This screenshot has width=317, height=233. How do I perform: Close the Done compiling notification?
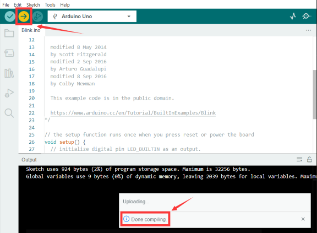303,219
